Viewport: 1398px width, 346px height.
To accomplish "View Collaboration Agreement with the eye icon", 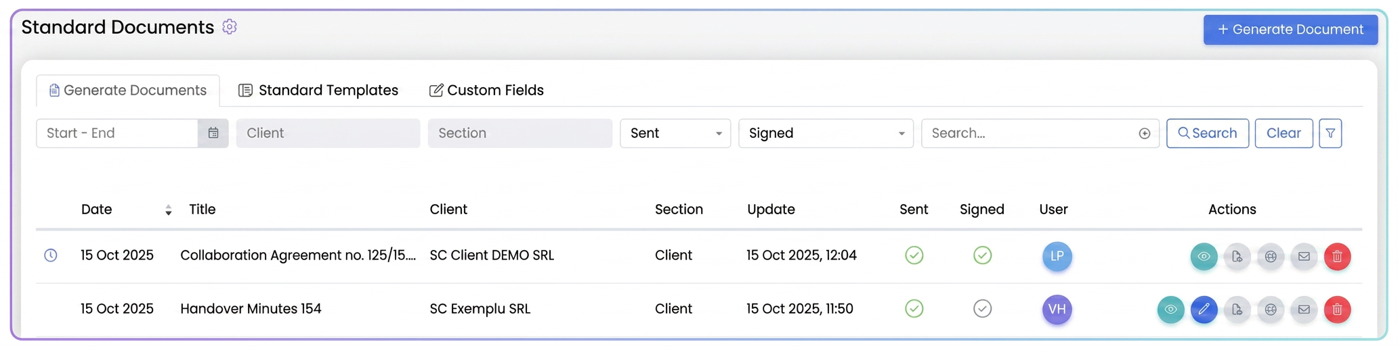I will pyautogui.click(x=1204, y=256).
